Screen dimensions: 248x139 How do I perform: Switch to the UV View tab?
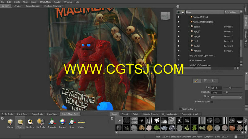click(18, 6)
